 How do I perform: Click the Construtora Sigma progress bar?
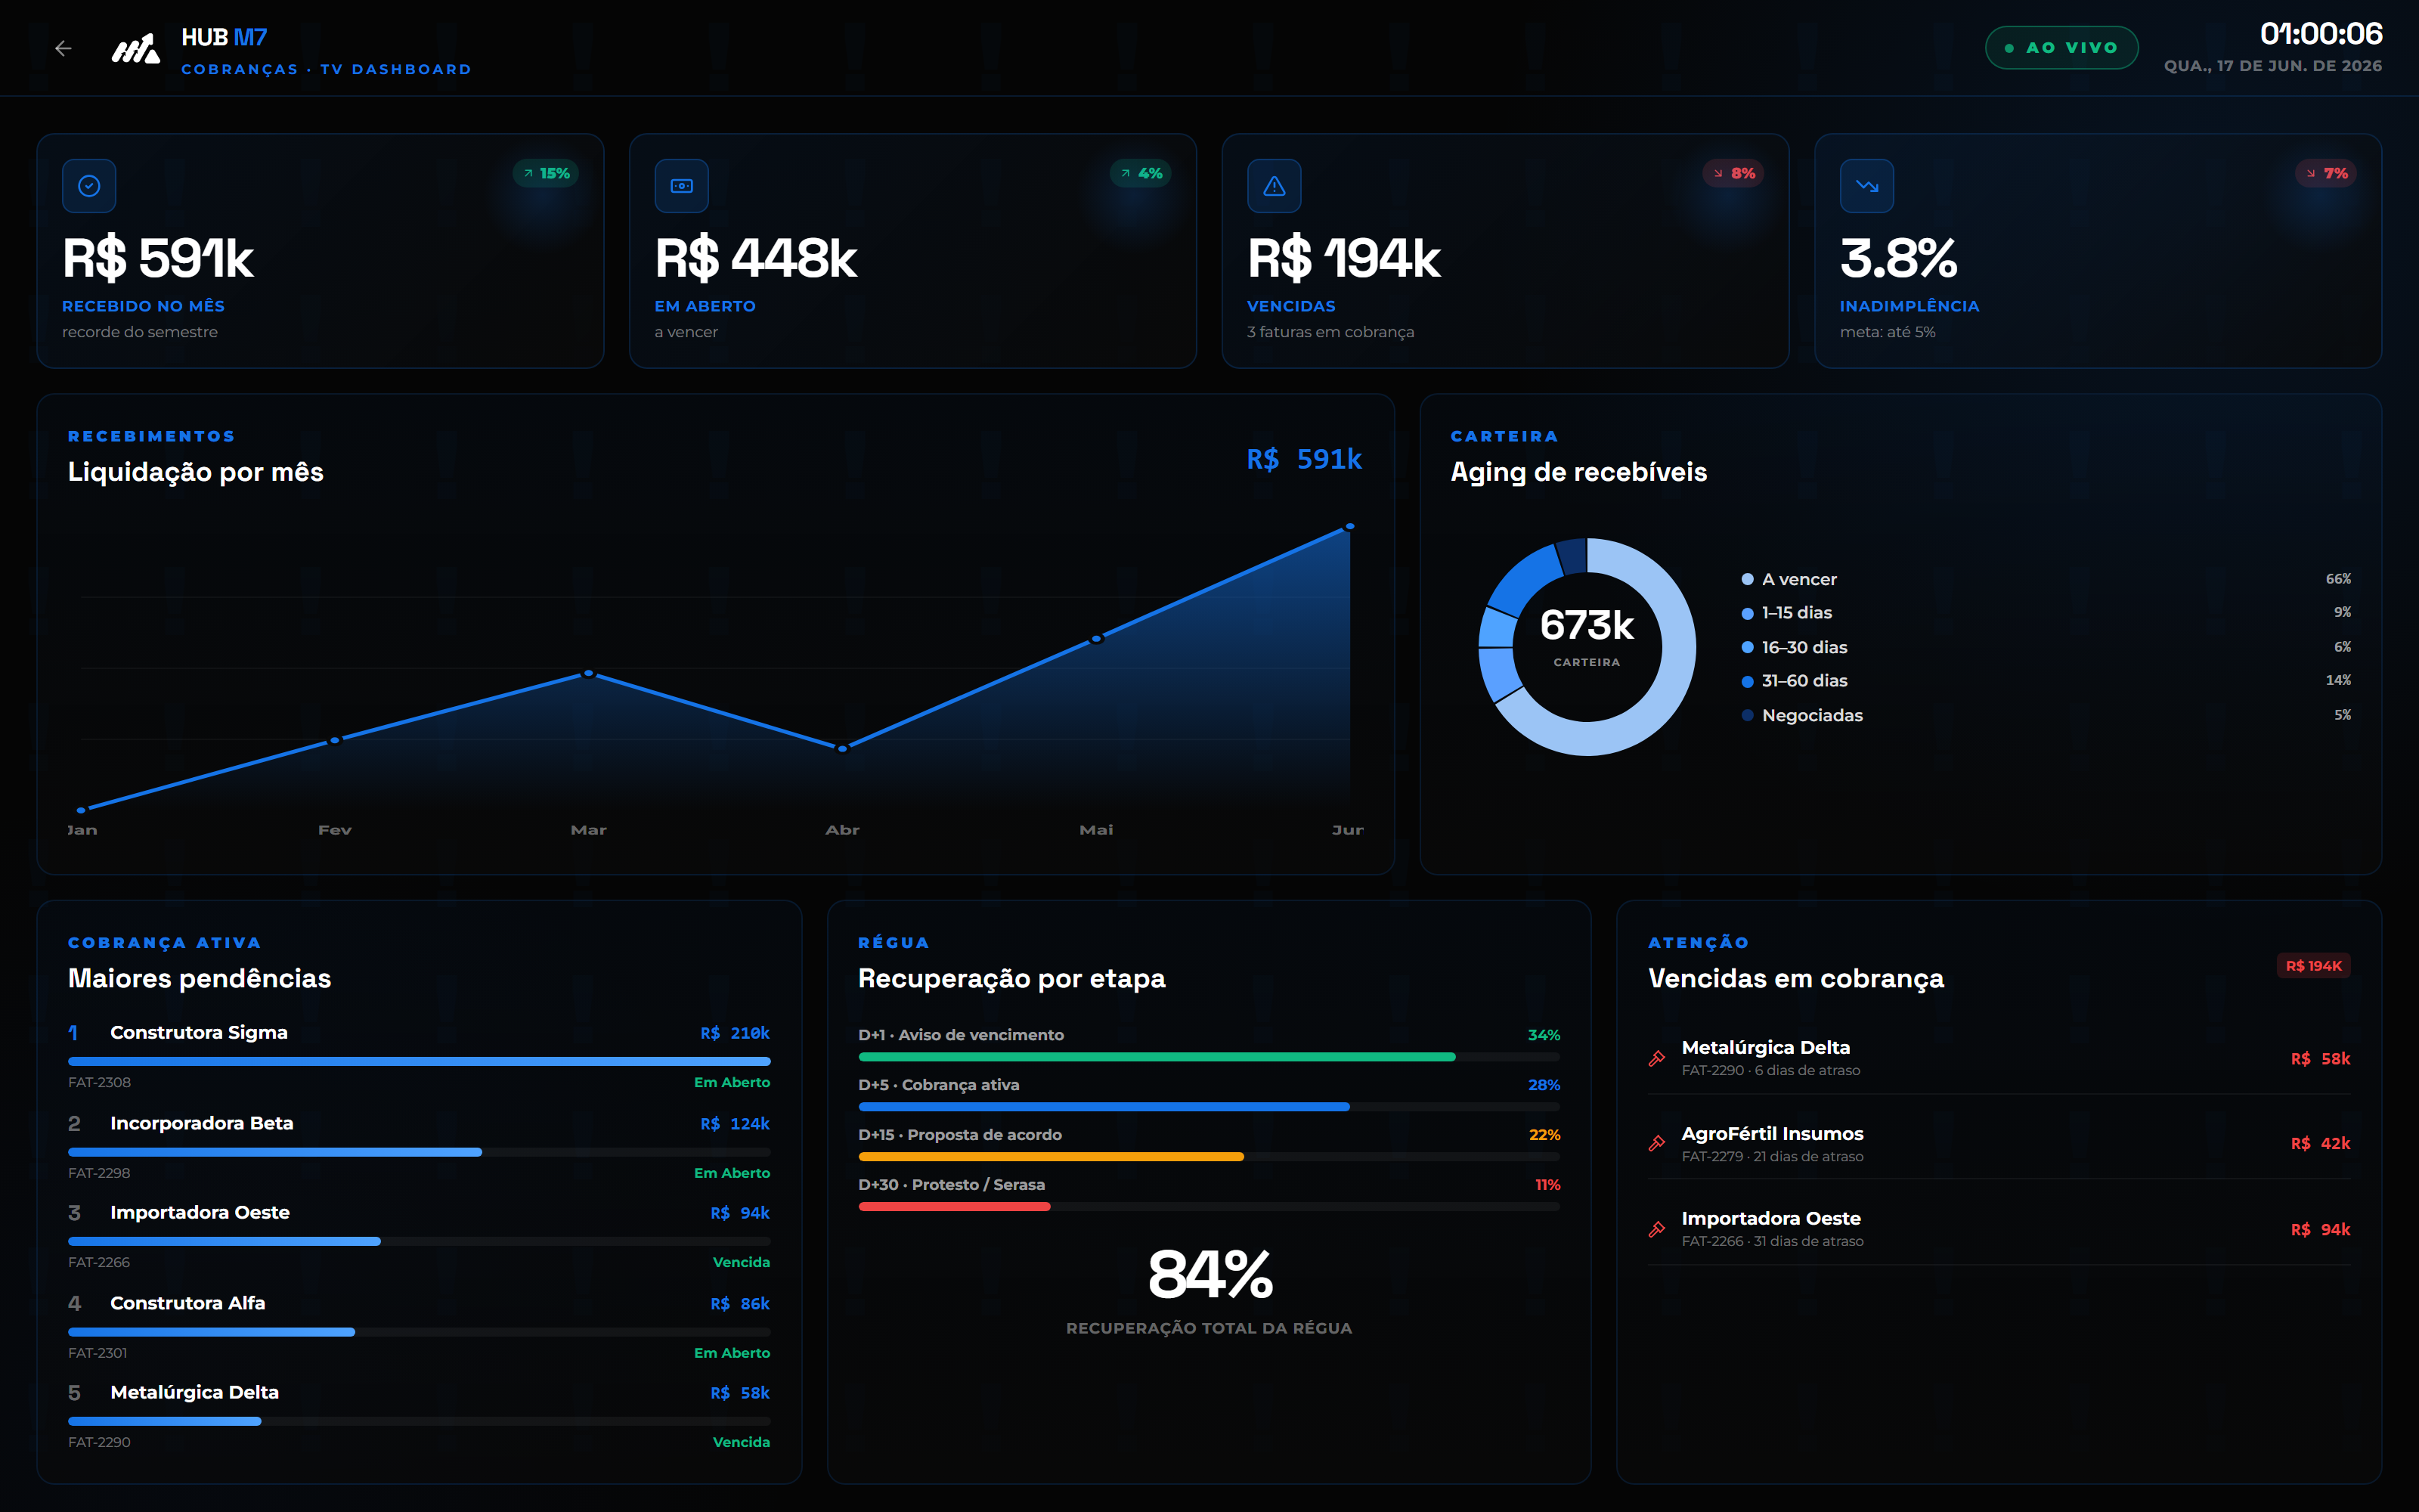(x=419, y=1061)
